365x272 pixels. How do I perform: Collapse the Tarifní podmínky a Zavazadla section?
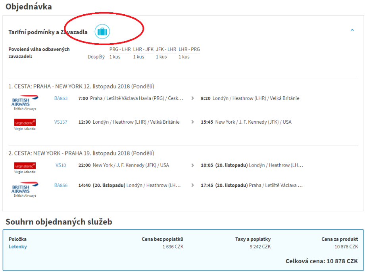352,30
